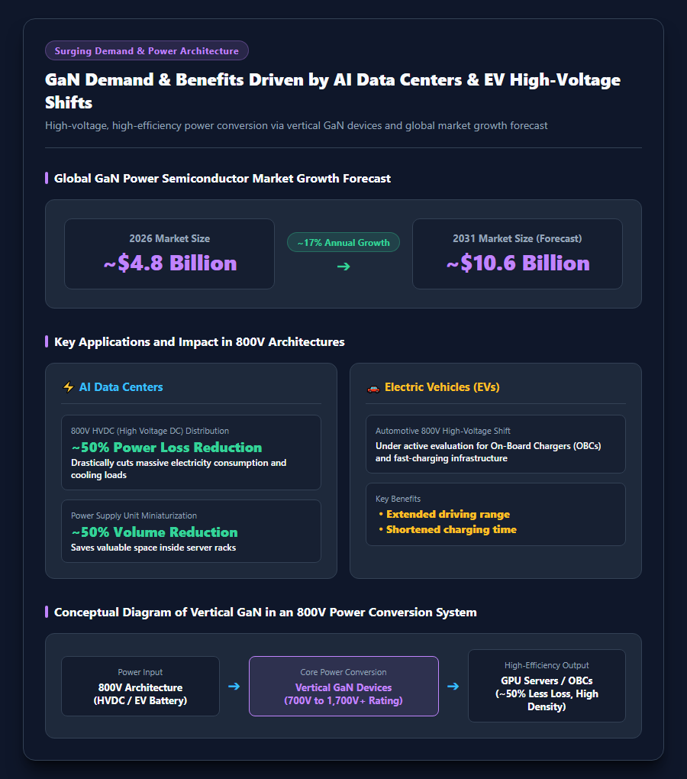Click the ~17% Annual Growth pill
687x779 pixels.
(x=343, y=242)
